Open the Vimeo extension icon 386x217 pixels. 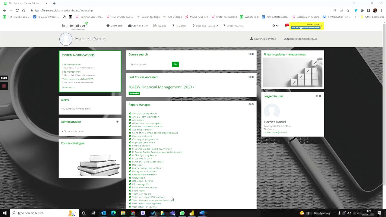point(356,10)
